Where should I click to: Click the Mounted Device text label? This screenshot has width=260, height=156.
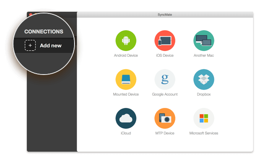(x=126, y=94)
